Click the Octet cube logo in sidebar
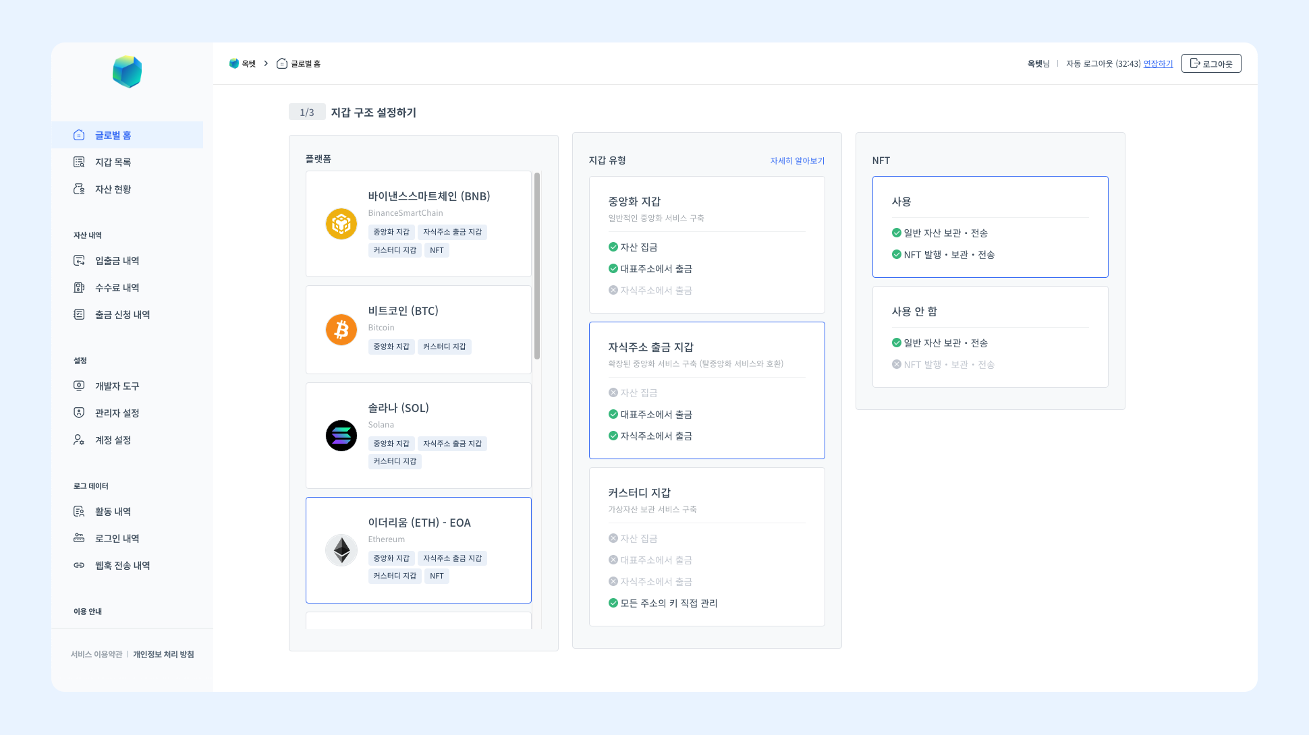The height and width of the screenshot is (735, 1309). [x=127, y=72]
